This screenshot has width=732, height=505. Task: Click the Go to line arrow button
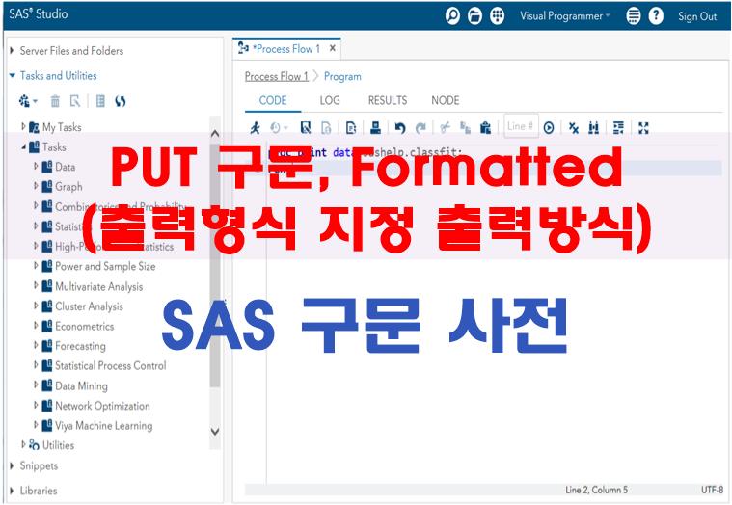[x=549, y=127]
